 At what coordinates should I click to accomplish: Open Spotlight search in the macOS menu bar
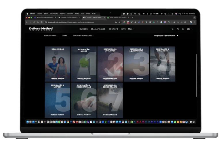point(169,14)
